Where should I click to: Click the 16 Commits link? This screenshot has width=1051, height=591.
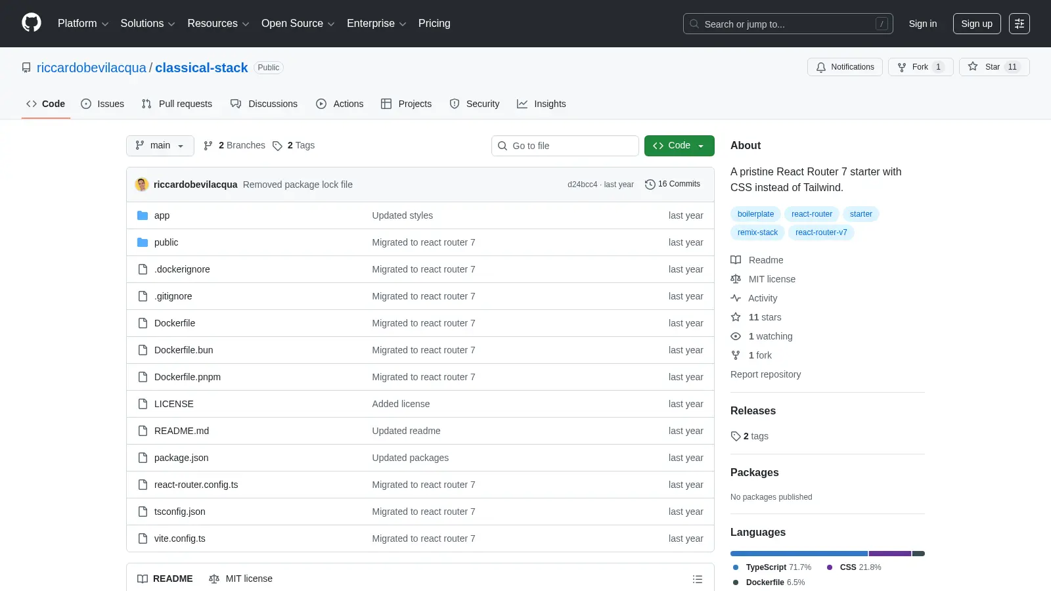click(x=673, y=185)
